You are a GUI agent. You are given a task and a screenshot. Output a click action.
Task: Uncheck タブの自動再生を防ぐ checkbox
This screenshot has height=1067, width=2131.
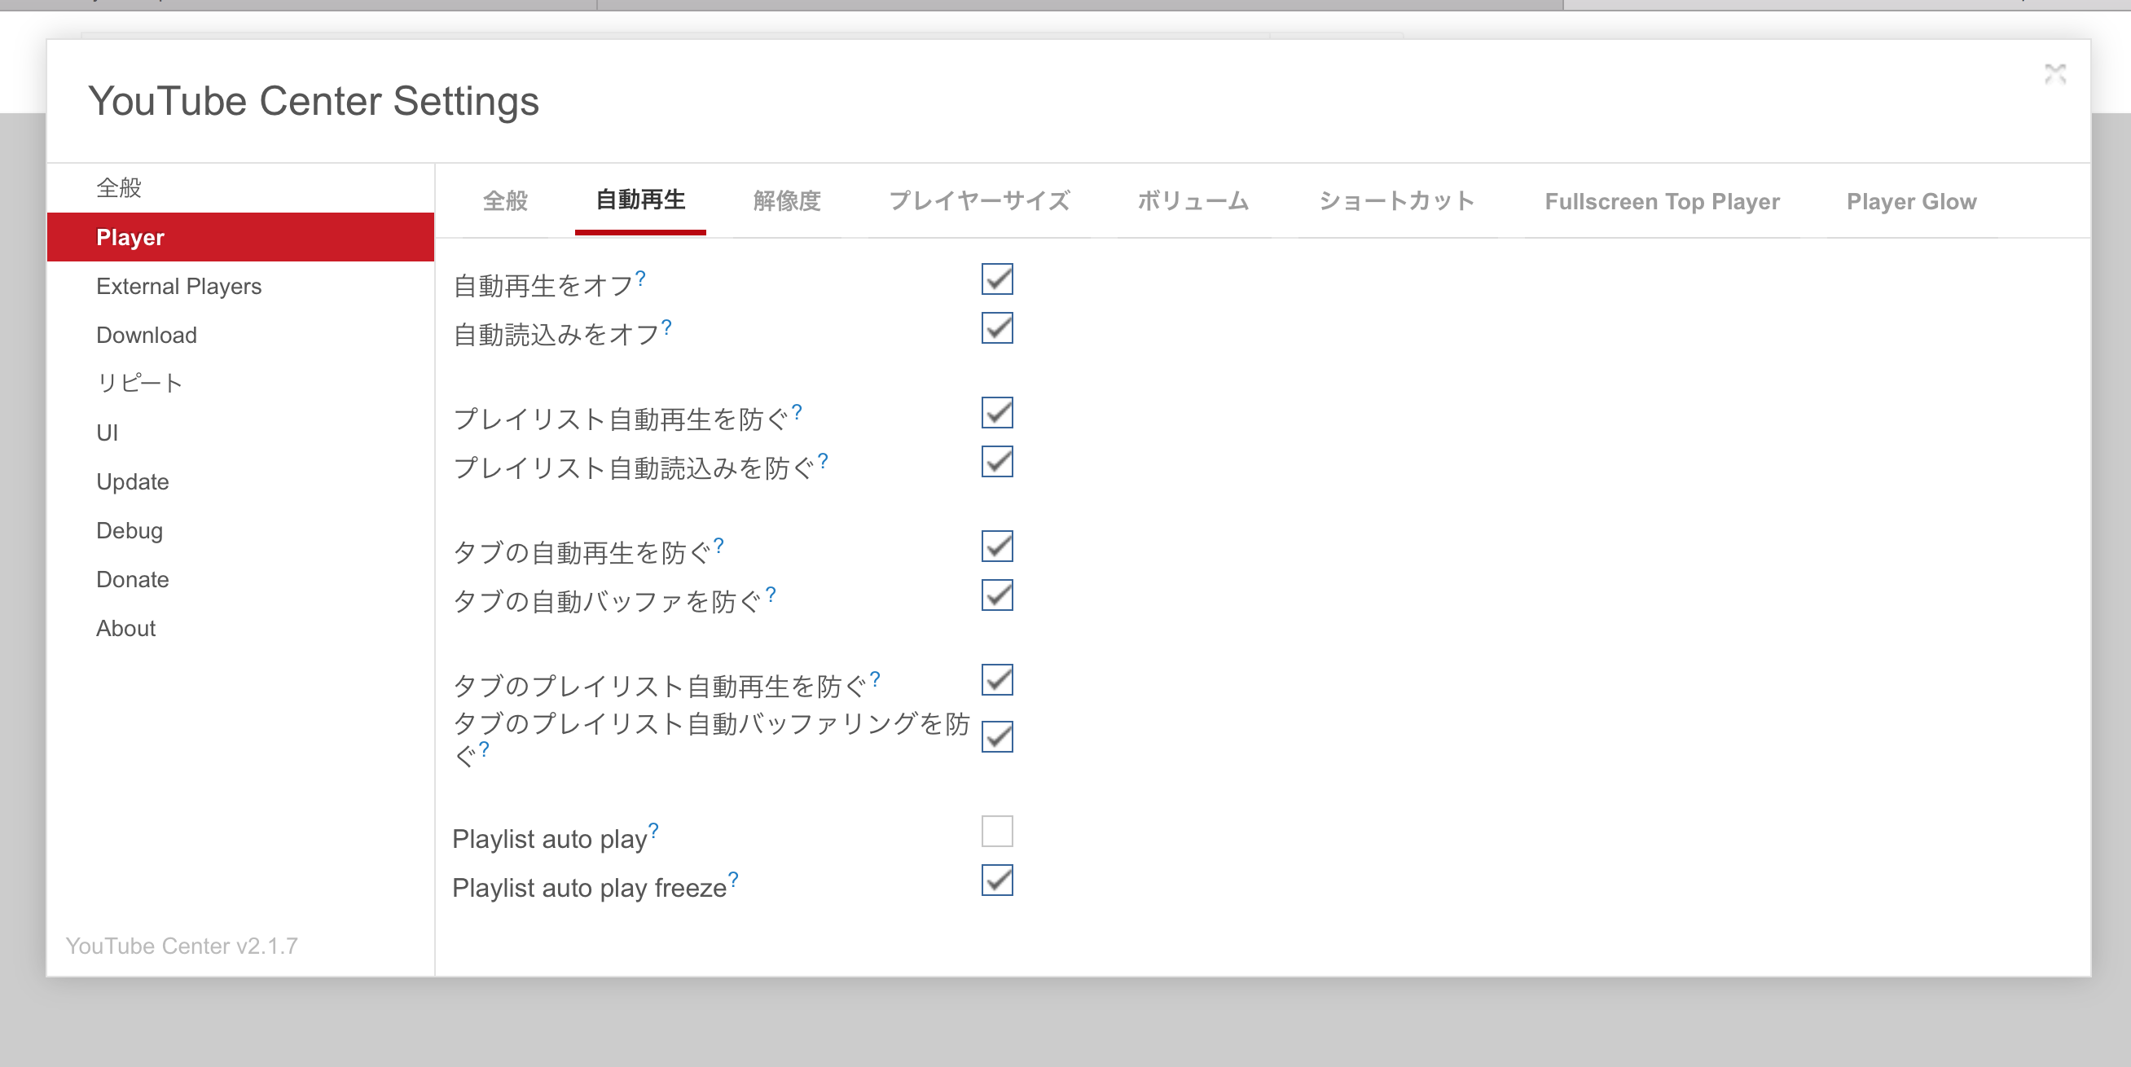[997, 546]
